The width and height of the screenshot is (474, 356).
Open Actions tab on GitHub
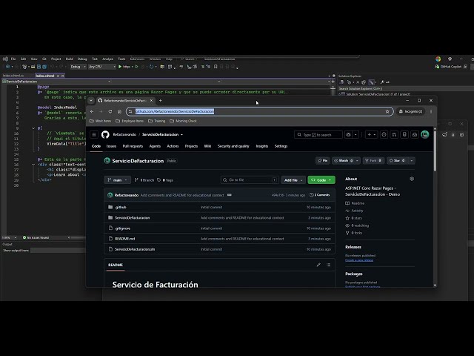173,146
